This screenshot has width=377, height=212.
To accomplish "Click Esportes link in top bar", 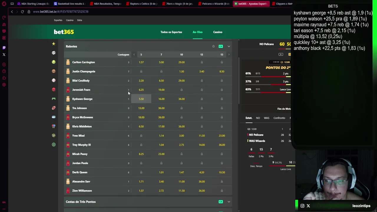I will pyautogui.click(x=58, y=20).
